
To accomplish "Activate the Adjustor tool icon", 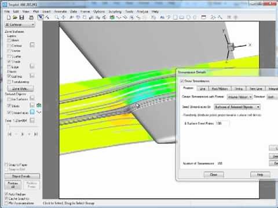I will (x=47, y=17).
